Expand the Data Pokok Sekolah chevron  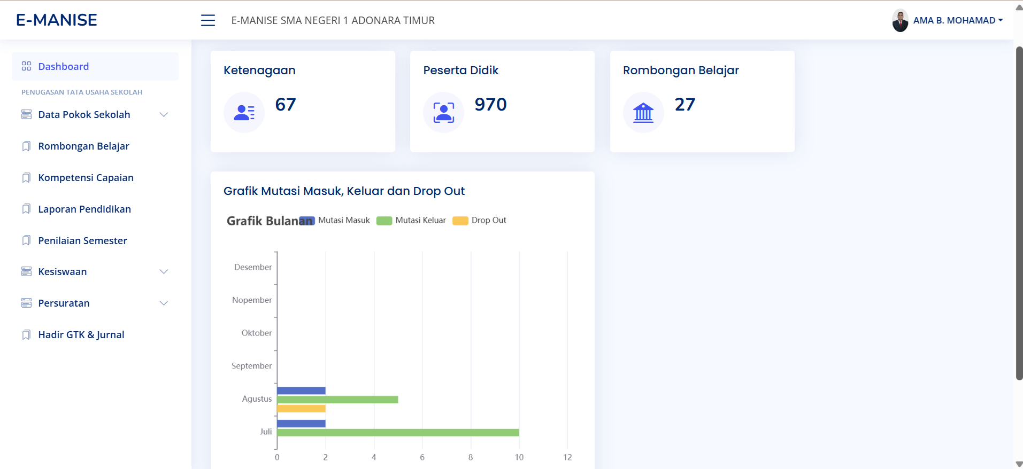click(164, 115)
